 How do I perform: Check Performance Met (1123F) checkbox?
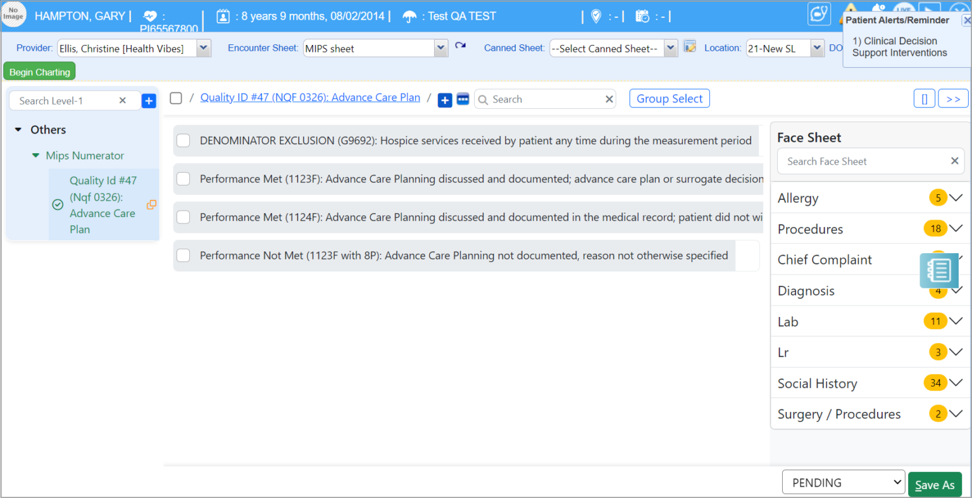[x=184, y=179]
